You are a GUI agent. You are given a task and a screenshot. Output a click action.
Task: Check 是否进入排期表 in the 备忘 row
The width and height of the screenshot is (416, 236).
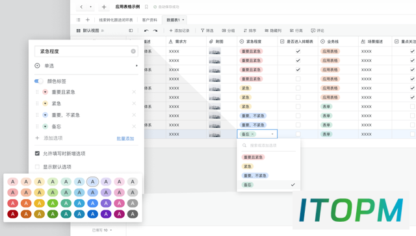click(298, 134)
